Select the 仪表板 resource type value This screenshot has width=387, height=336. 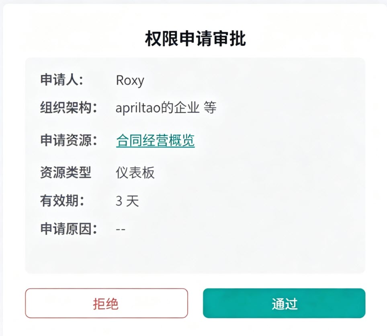pyautogui.click(x=135, y=173)
